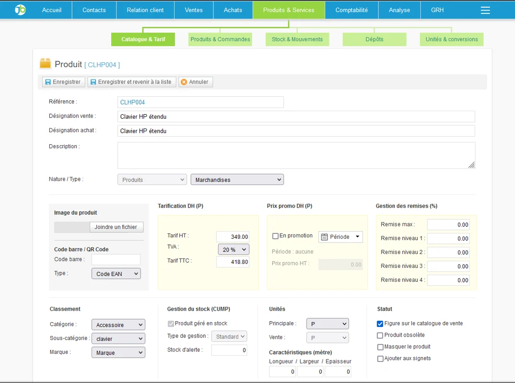The width and height of the screenshot is (515, 383).
Task: Click Enregistrer et revenir à la liste
Action: [x=132, y=82]
